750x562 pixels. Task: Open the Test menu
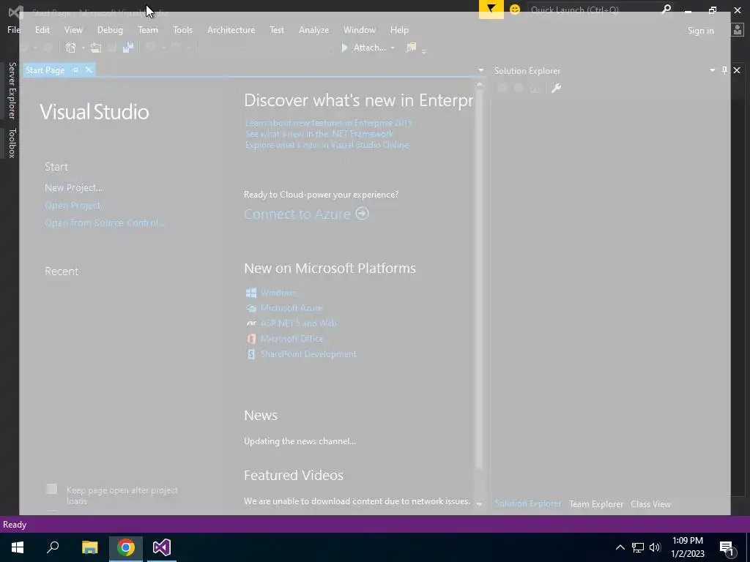276,29
